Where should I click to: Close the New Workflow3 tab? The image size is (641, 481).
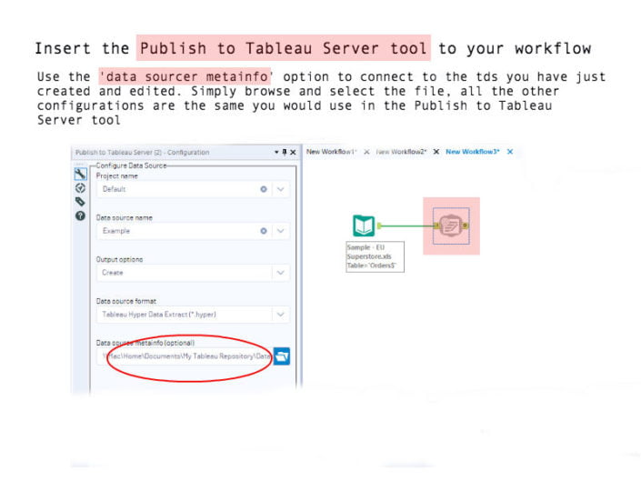[510, 152]
